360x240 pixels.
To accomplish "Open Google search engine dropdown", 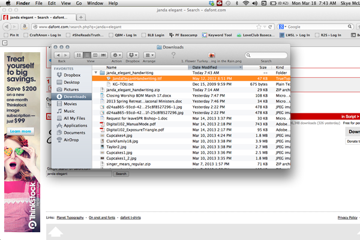I will click(x=283, y=27).
